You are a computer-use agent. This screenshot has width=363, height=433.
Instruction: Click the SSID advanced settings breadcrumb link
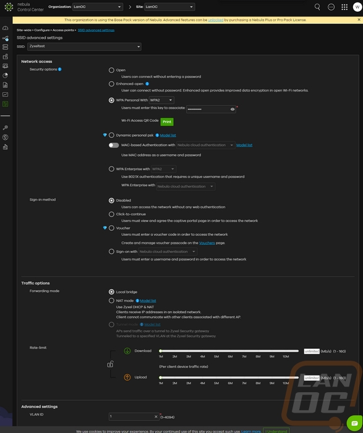click(x=96, y=30)
